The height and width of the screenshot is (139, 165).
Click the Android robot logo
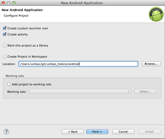click(x=156, y=14)
